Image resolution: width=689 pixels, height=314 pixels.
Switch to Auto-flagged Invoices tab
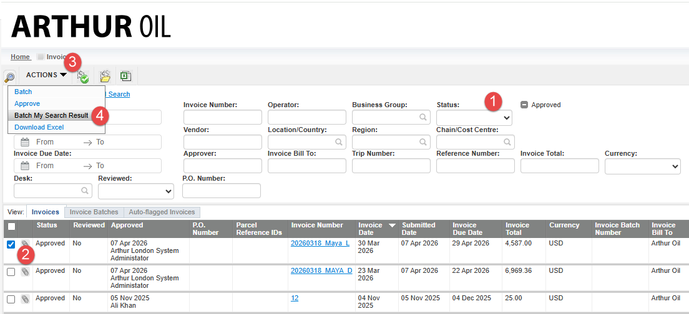162,212
